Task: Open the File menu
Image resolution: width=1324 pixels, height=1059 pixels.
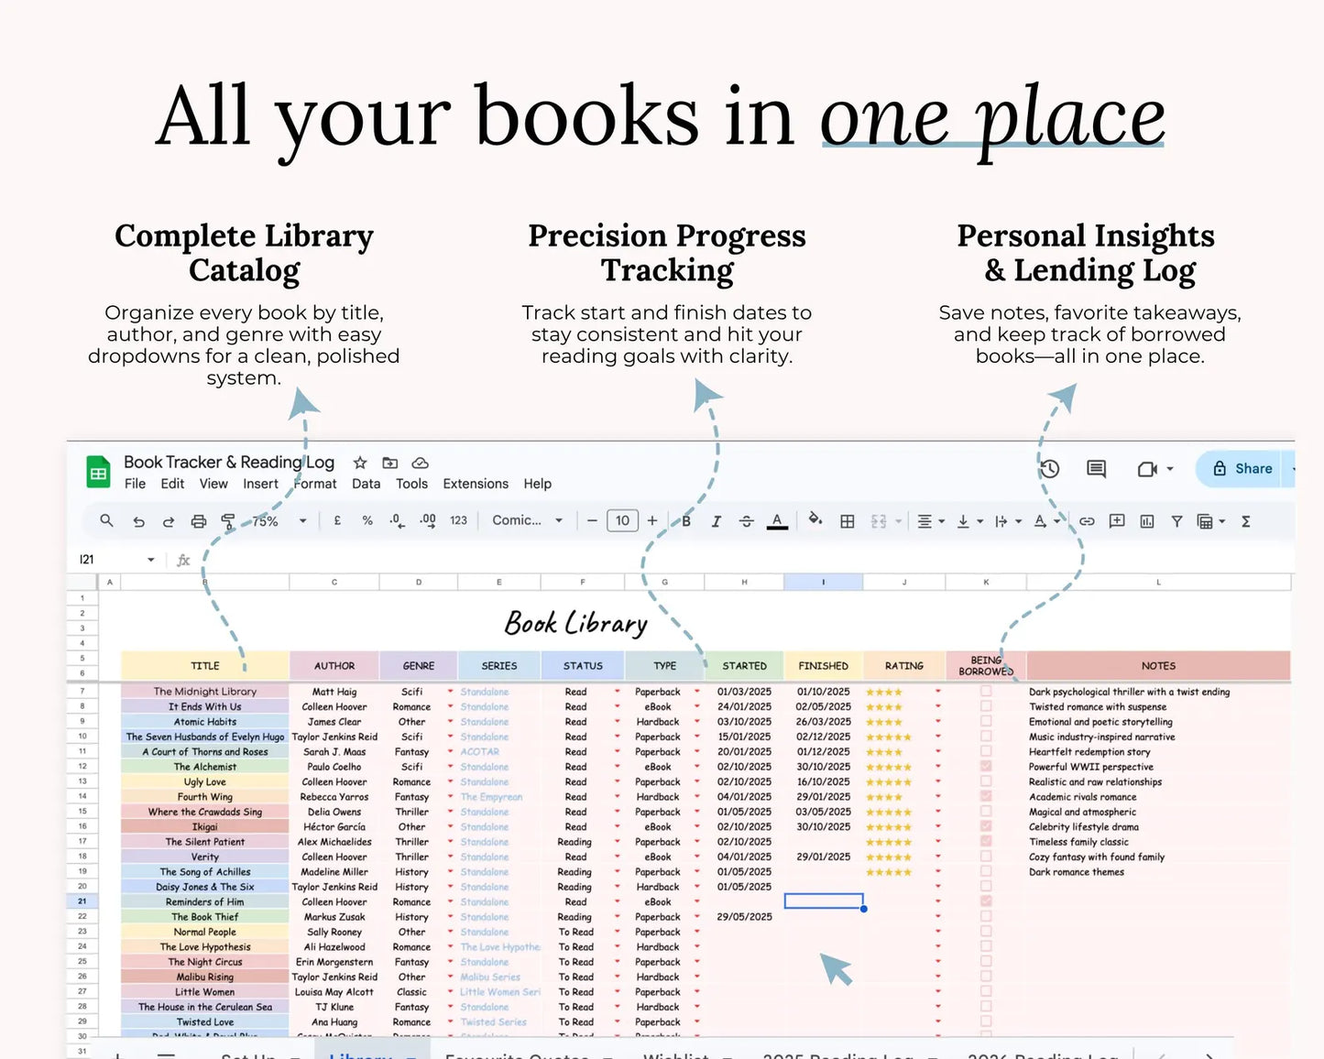Action: point(135,484)
